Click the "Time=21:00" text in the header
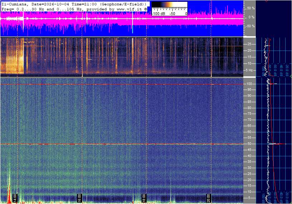This screenshot has height=204, width=292. point(84,4)
